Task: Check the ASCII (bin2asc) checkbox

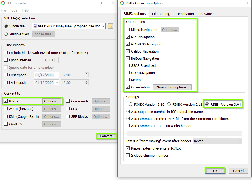Action: tap(6, 109)
